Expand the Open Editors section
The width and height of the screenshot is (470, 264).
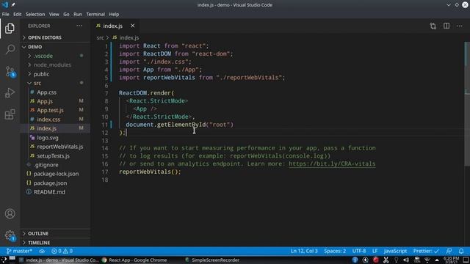56,37
